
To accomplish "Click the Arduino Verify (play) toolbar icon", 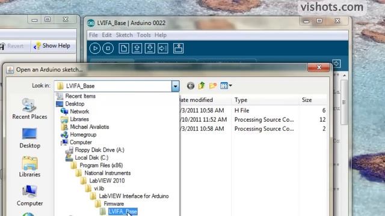I will (x=95, y=48).
